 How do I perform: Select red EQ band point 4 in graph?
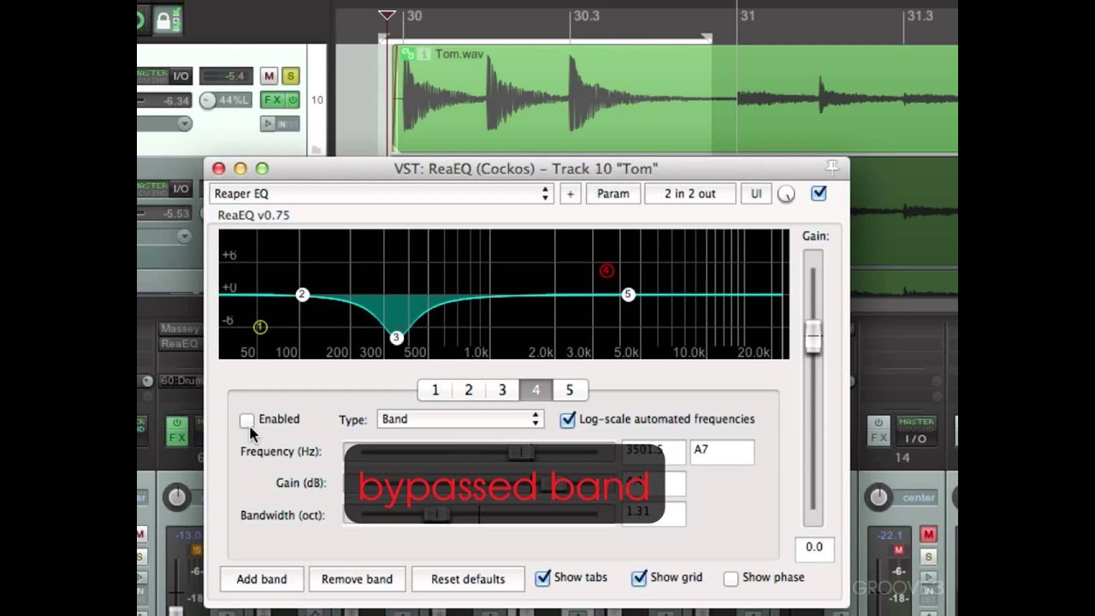coord(607,271)
